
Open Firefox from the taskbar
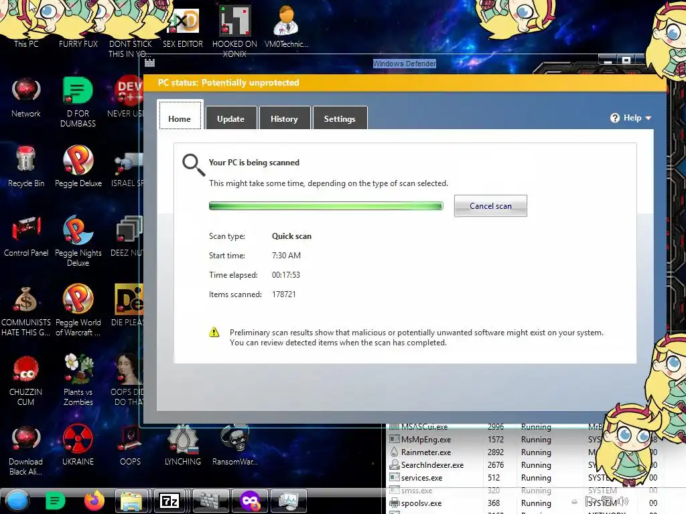(94, 501)
